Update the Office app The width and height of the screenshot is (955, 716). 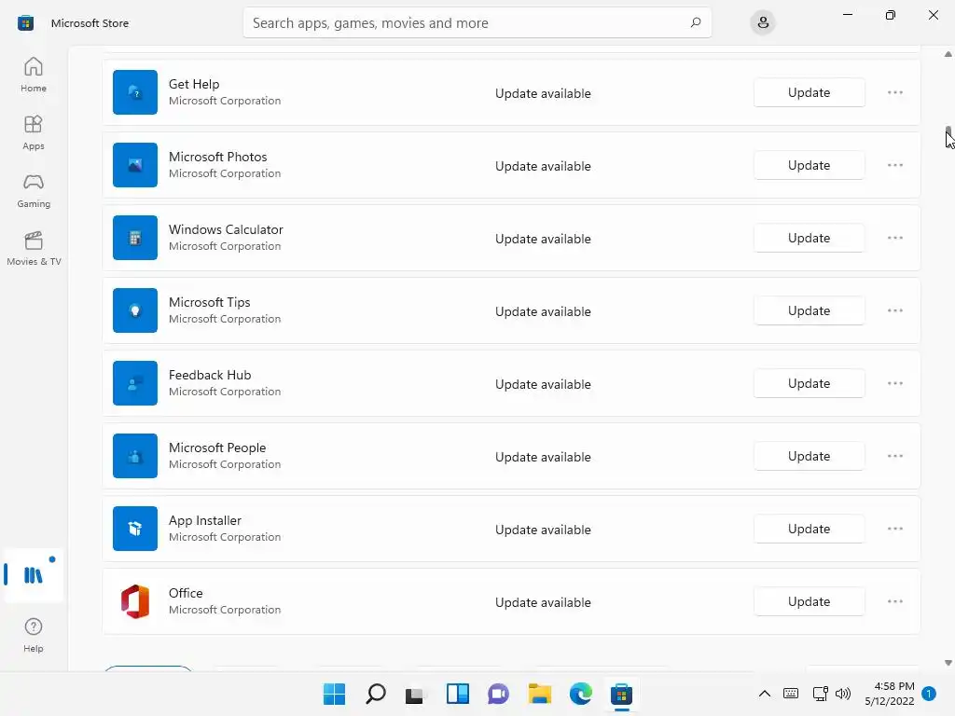[x=809, y=601]
